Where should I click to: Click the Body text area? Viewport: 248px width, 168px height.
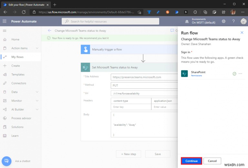click(x=144, y=124)
